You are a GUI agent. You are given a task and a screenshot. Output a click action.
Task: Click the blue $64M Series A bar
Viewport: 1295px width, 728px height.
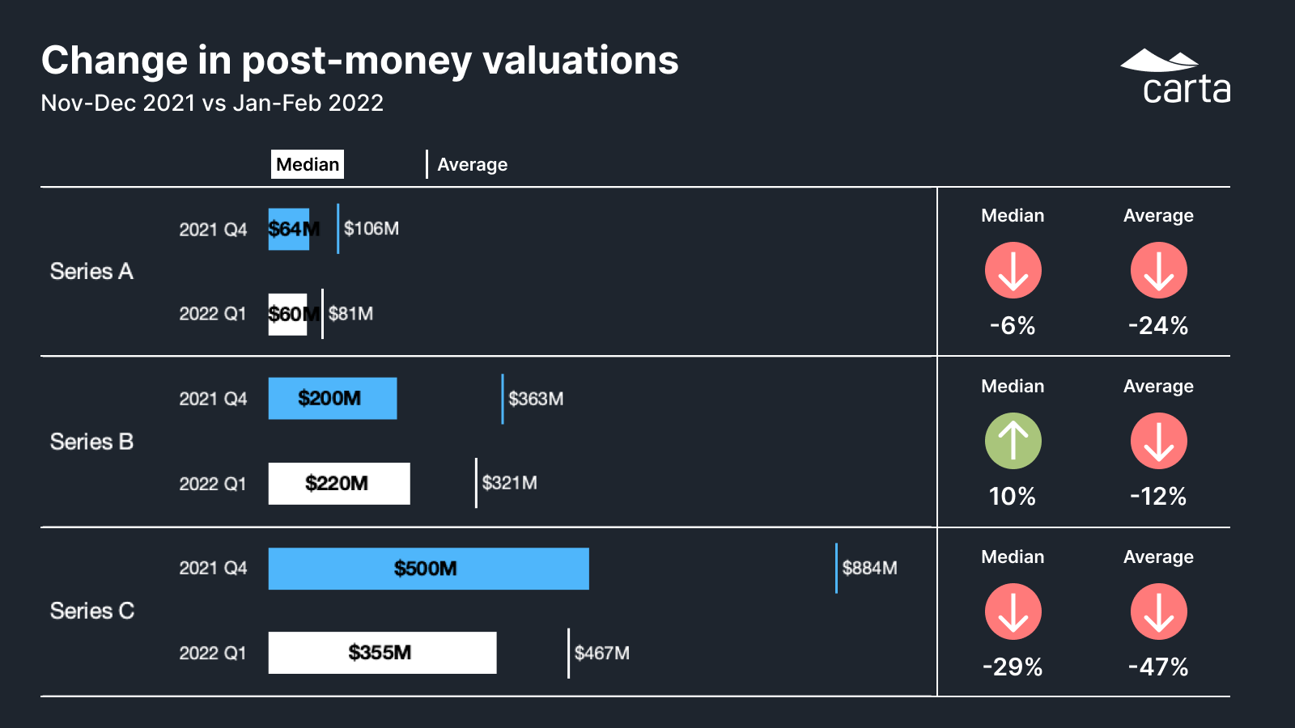[x=288, y=230]
